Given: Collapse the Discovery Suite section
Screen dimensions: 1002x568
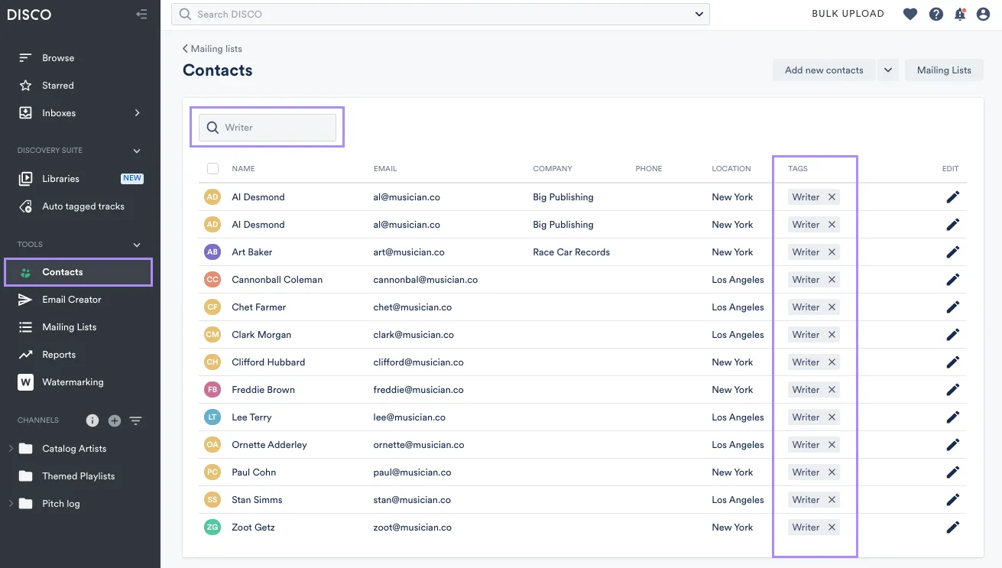Looking at the screenshot, I should (137, 151).
